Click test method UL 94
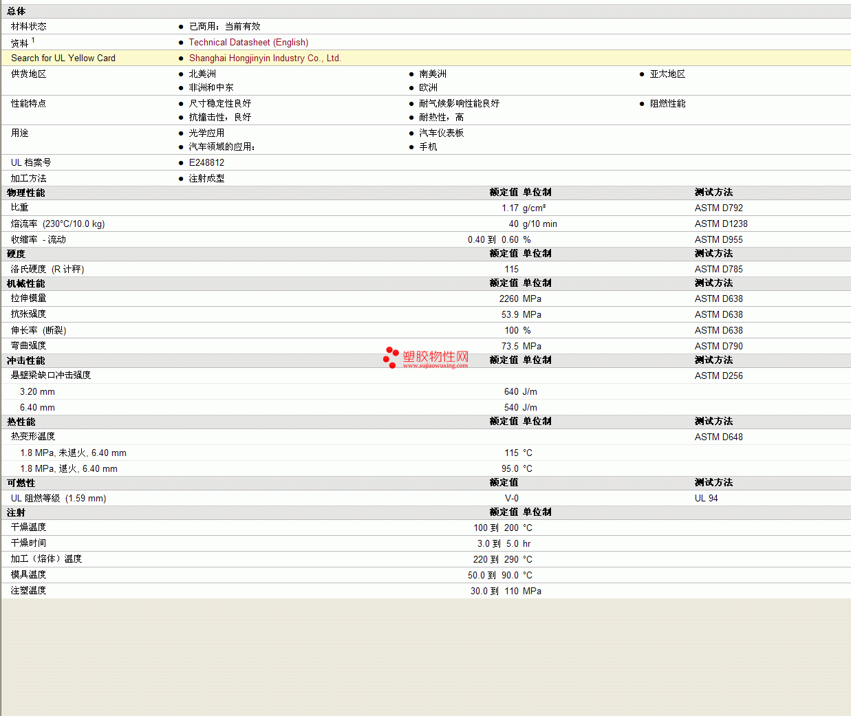Image resolution: width=851 pixels, height=716 pixels. pos(706,499)
